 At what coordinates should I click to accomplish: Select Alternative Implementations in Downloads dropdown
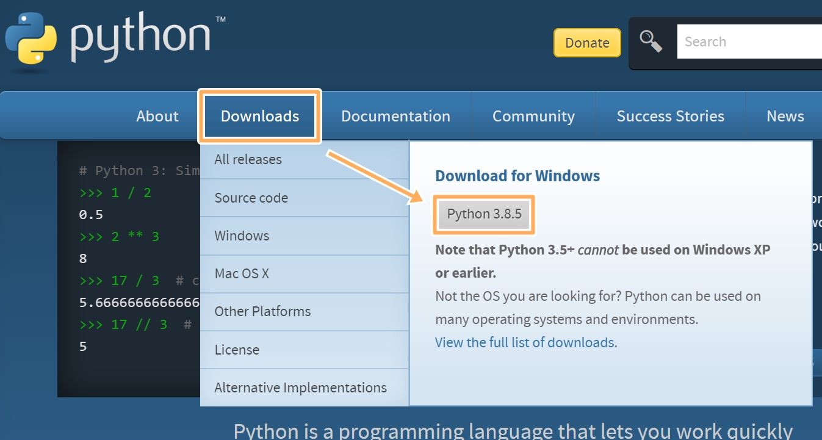(304, 388)
